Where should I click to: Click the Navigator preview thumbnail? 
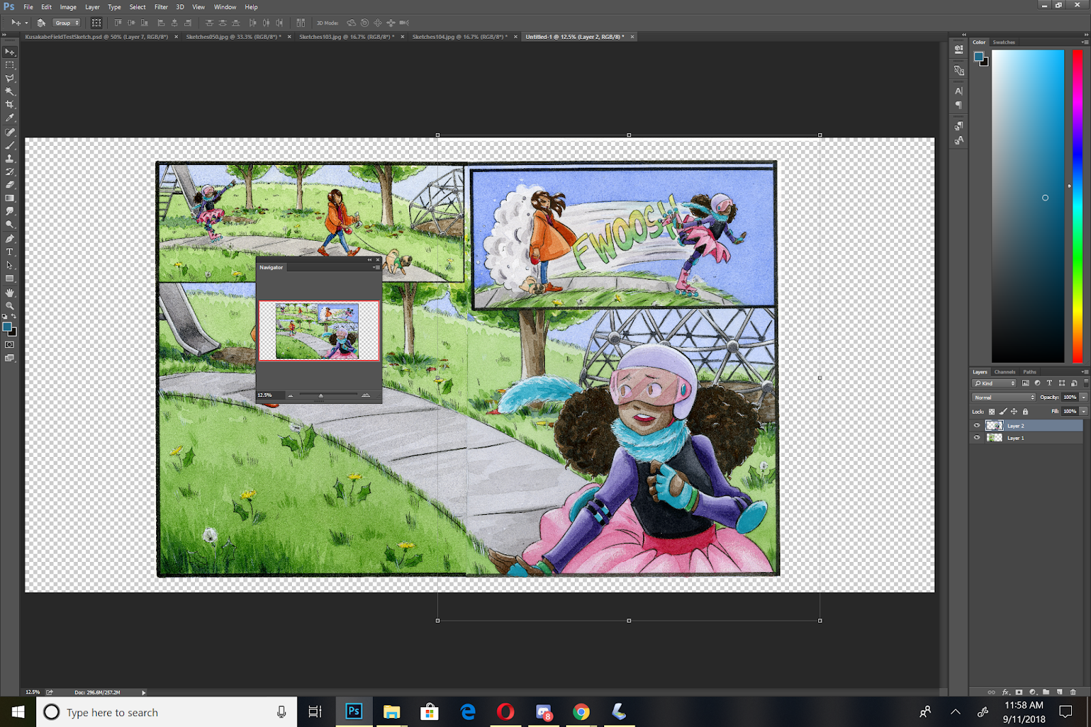(x=318, y=331)
